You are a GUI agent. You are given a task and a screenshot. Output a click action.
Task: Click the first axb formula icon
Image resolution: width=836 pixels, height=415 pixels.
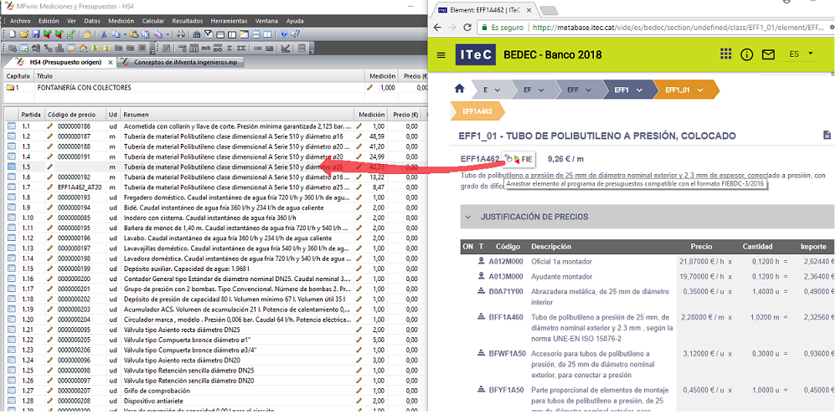point(206,48)
